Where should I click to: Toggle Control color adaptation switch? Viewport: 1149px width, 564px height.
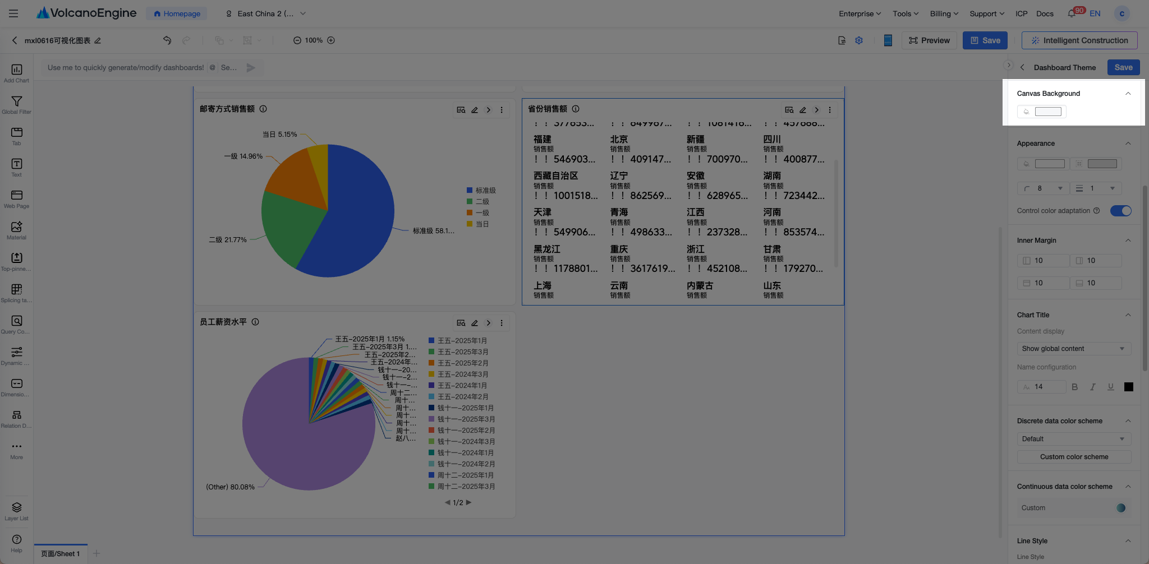tap(1120, 211)
